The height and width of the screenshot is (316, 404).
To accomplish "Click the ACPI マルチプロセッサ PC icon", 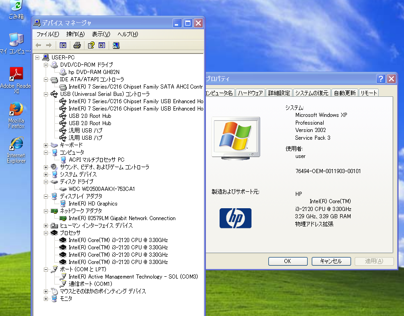I will point(63,160).
